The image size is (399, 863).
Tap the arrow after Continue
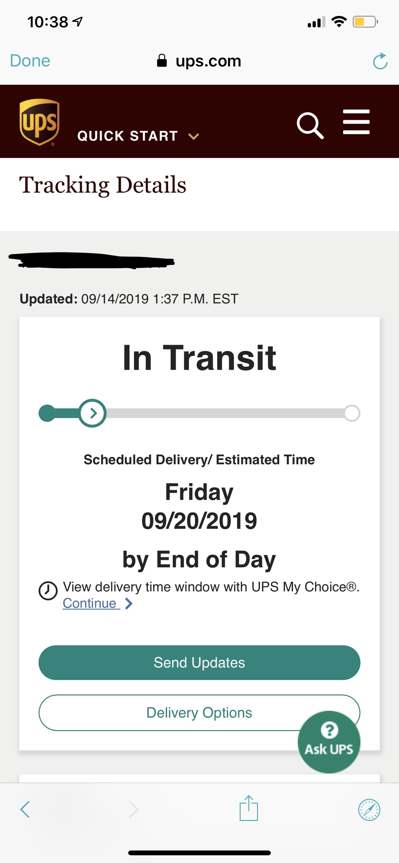(129, 604)
